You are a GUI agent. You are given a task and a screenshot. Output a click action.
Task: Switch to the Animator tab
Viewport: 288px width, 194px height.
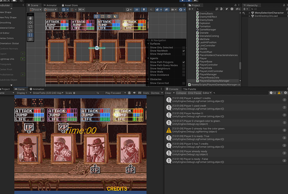pos(51,5)
